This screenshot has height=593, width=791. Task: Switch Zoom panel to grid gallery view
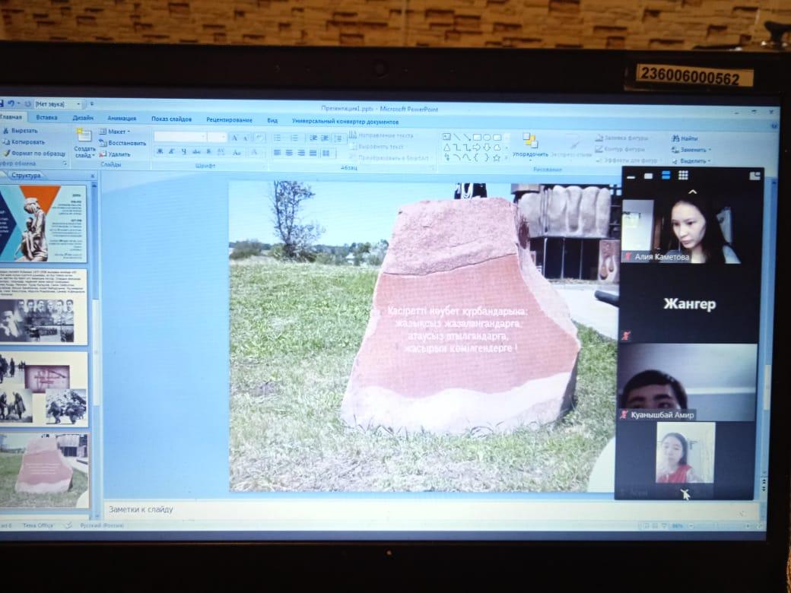coord(683,176)
